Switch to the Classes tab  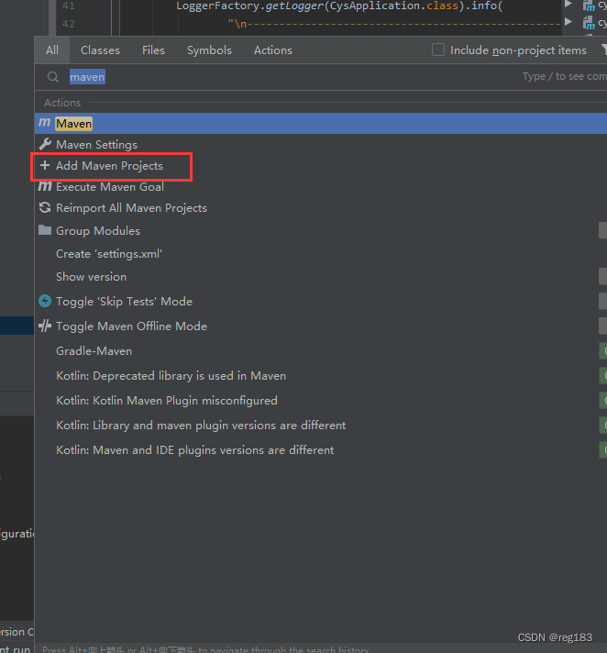pos(100,50)
